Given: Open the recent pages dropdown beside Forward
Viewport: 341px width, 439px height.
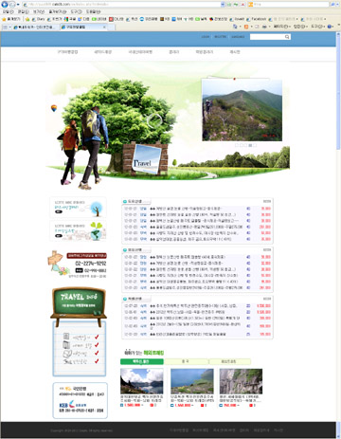Looking at the screenshot, I should tap(18, 5).
